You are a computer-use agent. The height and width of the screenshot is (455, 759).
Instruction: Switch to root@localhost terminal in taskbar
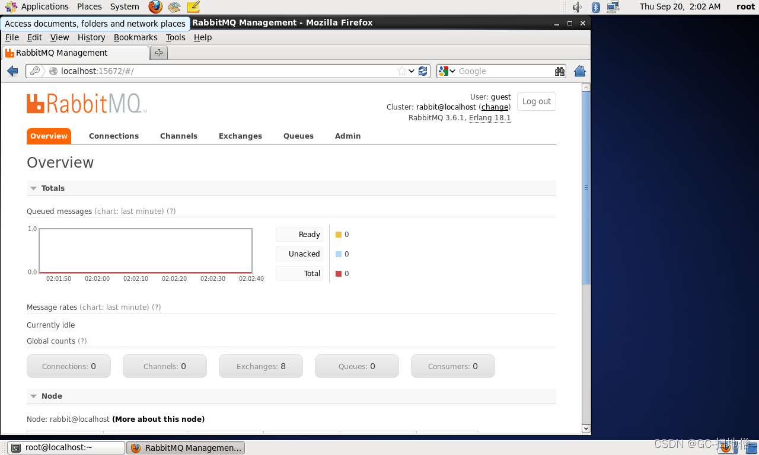tap(66, 448)
